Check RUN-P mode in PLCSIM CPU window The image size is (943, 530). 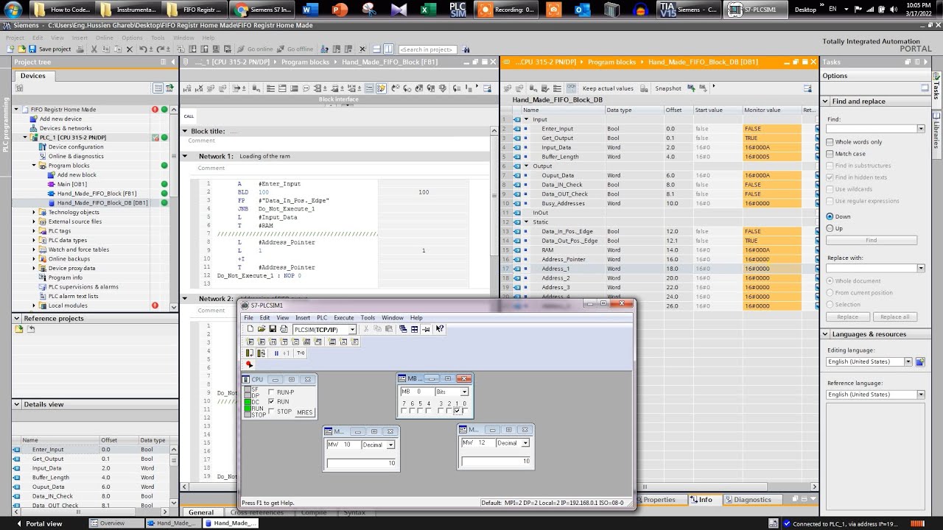(x=271, y=392)
